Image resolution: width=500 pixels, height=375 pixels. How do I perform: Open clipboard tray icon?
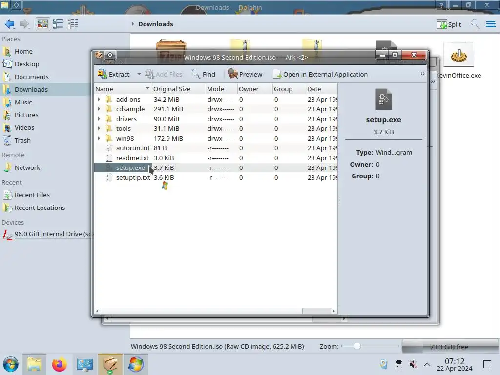point(398,364)
